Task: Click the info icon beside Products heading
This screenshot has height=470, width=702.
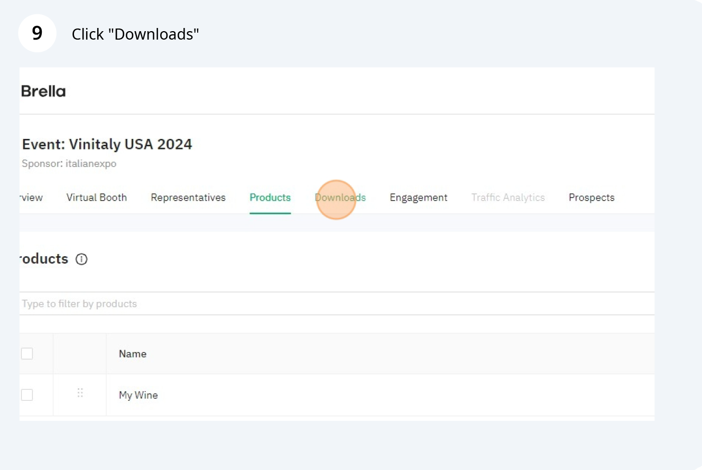Action: point(81,259)
